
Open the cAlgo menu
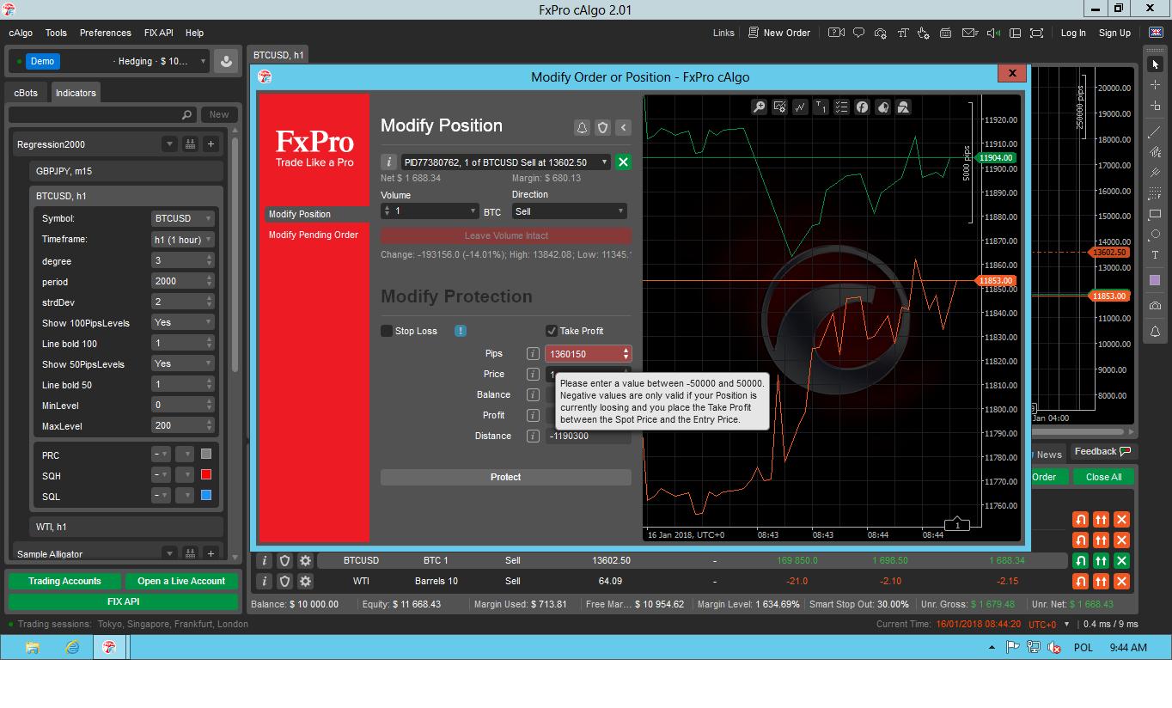coord(21,33)
